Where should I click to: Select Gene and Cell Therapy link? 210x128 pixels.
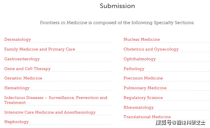point(27,69)
